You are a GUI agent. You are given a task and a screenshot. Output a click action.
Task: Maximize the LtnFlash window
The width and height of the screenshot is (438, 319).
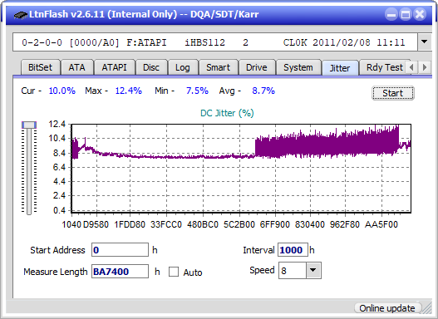(x=406, y=14)
